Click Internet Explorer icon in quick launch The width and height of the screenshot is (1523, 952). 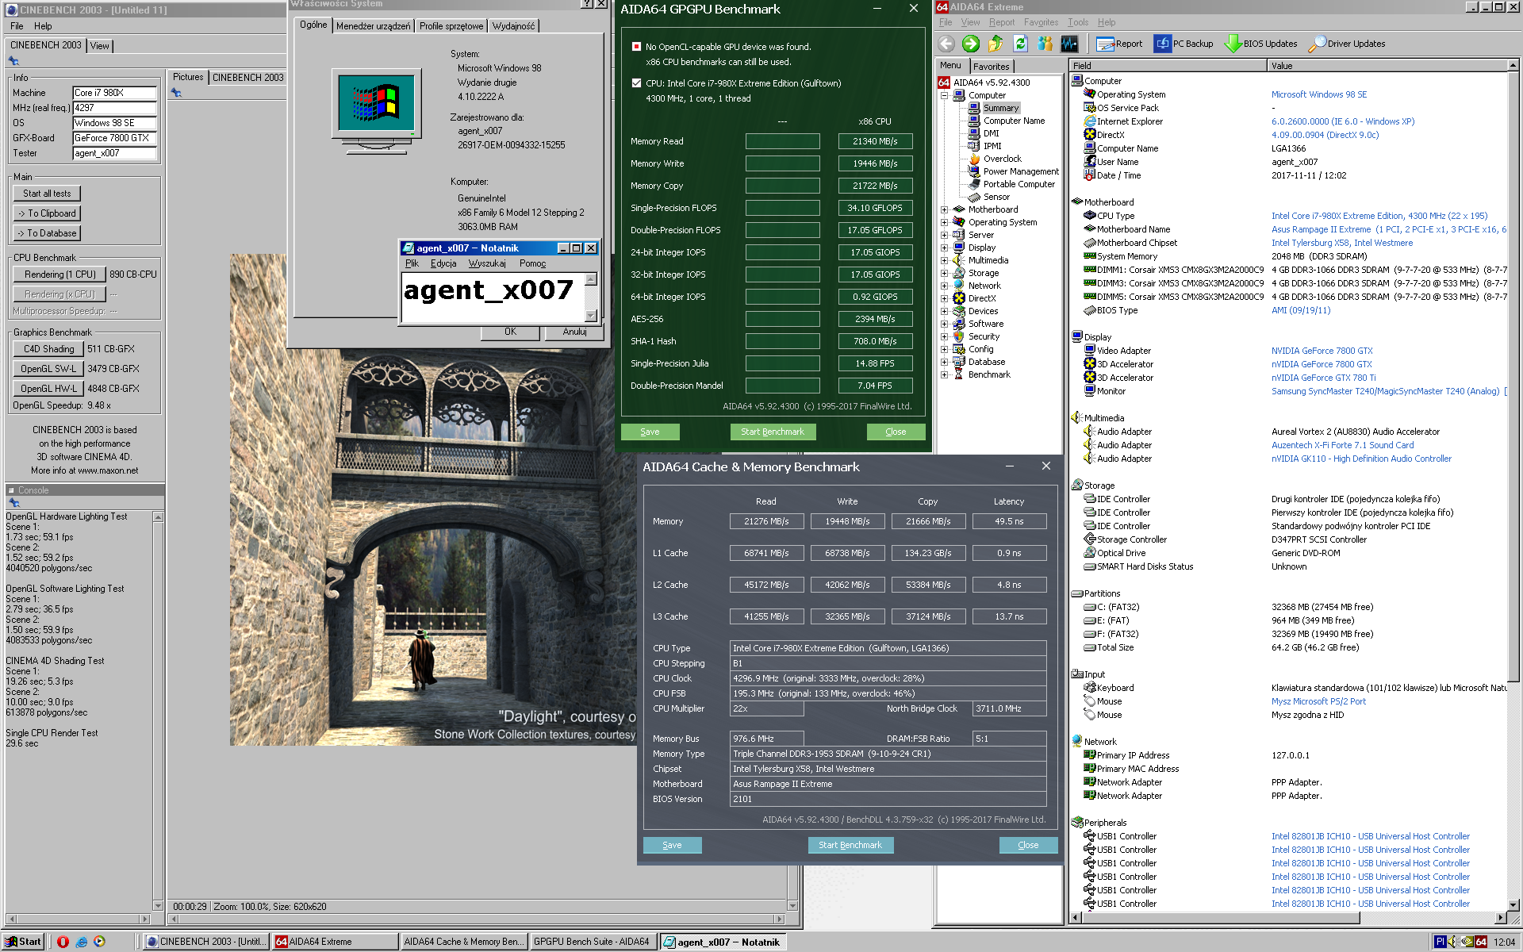click(x=81, y=942)
